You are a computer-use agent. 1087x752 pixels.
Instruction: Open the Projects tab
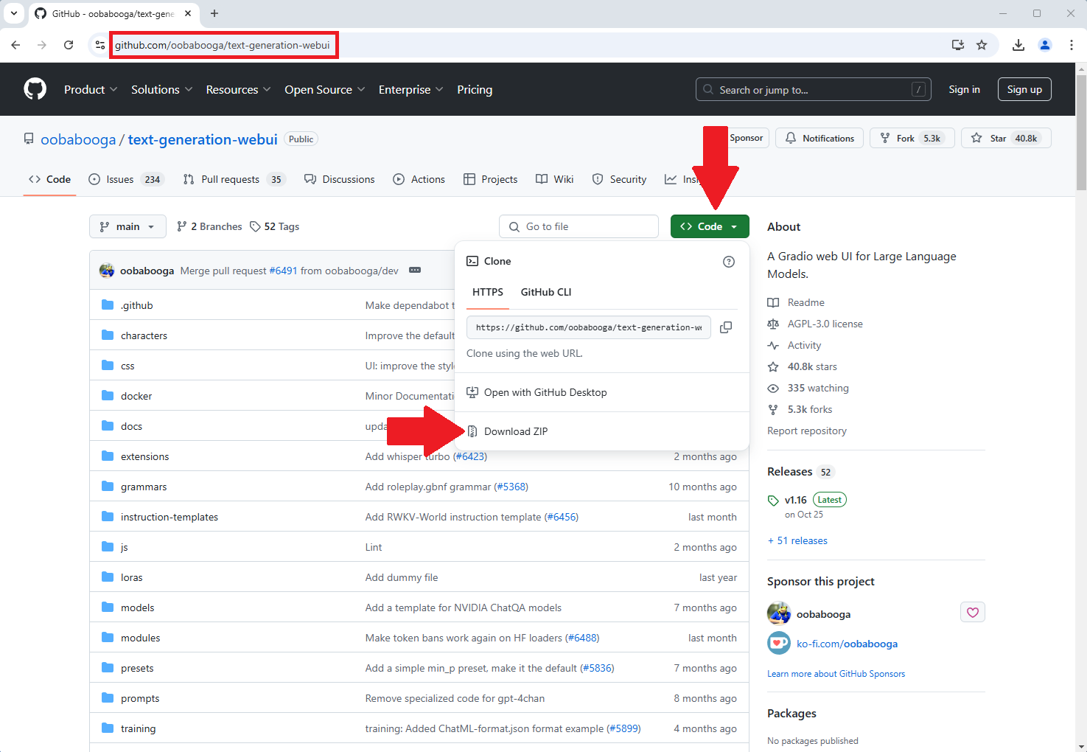[490, 179]
